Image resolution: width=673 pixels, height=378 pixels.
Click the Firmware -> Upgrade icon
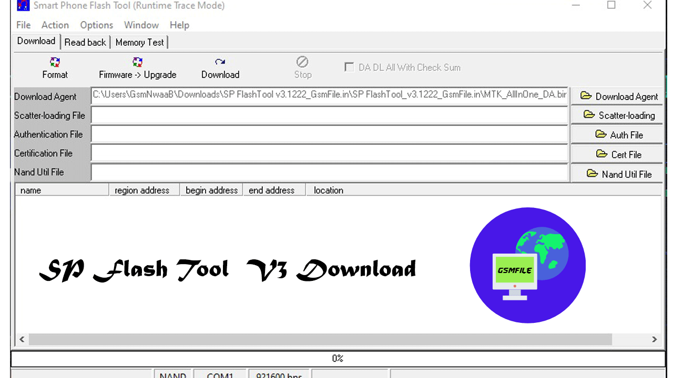137,63
